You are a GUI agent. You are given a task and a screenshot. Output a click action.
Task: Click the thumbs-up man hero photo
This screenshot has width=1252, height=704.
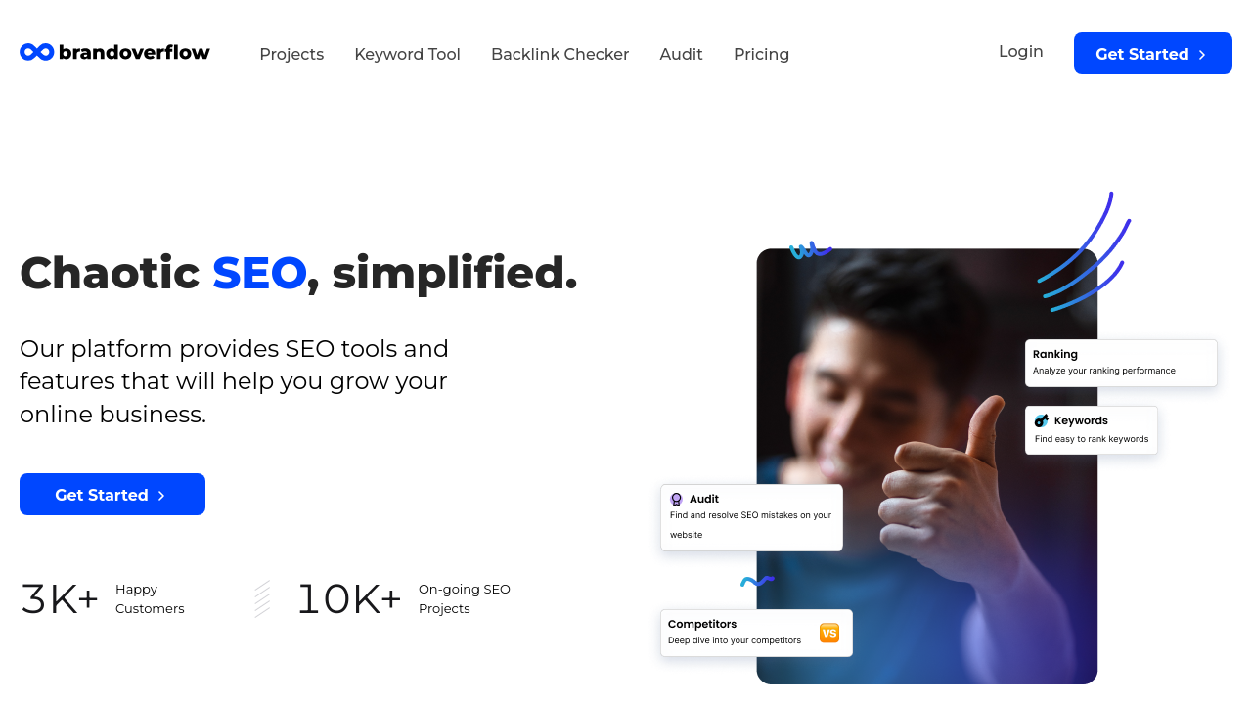coord(926,466)
